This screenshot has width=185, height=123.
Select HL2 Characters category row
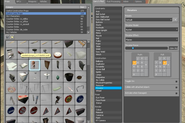[46, 16]
